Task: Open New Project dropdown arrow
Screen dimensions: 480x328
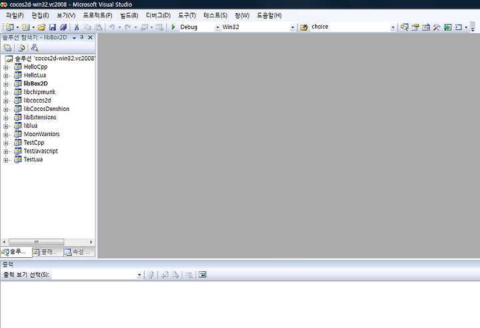Action: click(x=17, y=27)
